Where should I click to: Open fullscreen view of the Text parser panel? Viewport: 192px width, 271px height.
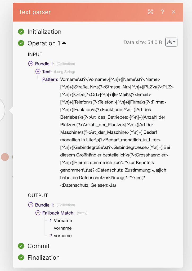150,12
